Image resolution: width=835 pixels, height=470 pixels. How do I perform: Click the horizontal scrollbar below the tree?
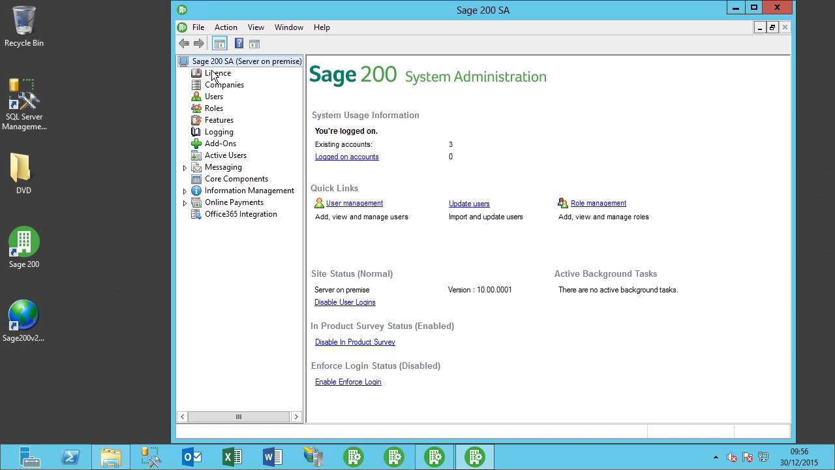(238, 416)
